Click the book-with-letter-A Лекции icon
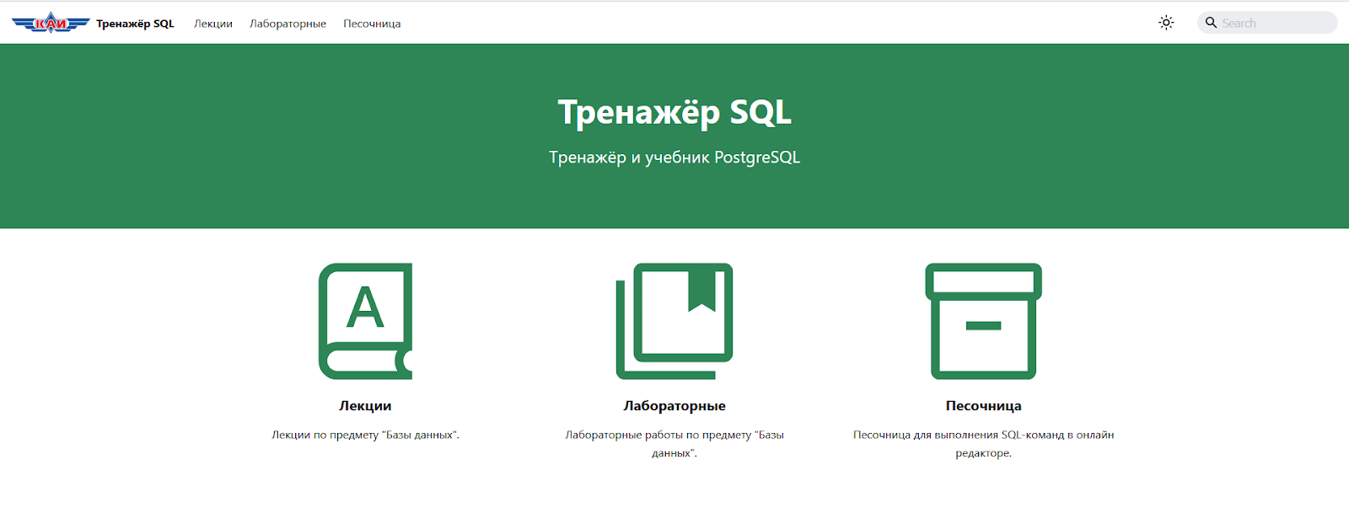Image resolution: width=1349 pixels, height=529 pixels. click(365, 321)
